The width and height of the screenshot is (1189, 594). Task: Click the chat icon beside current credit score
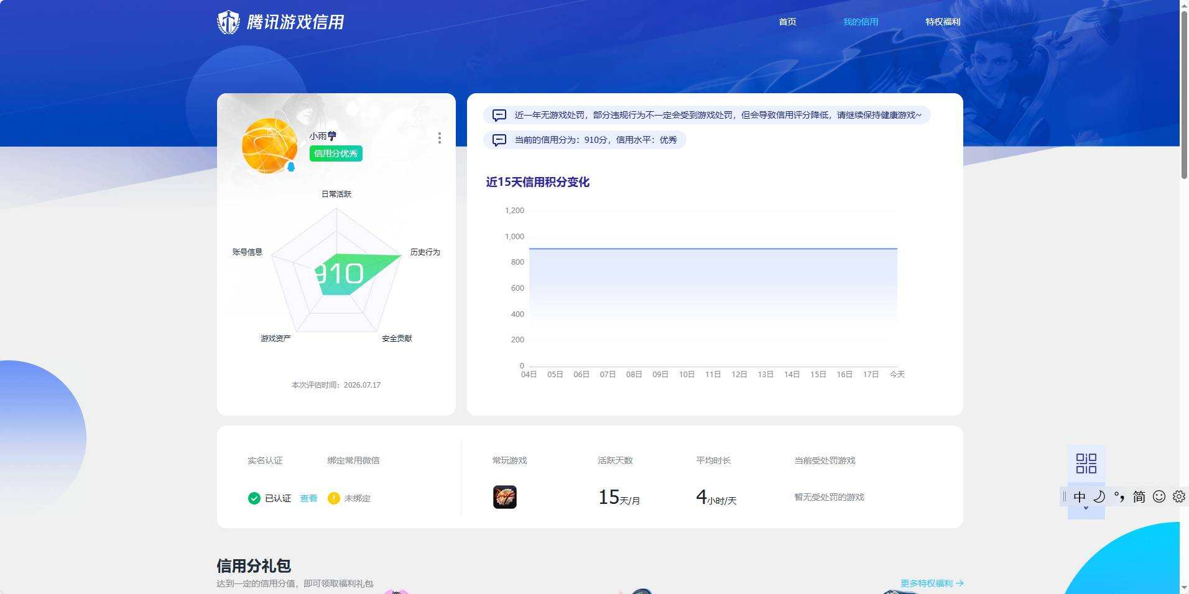[499, 140]
